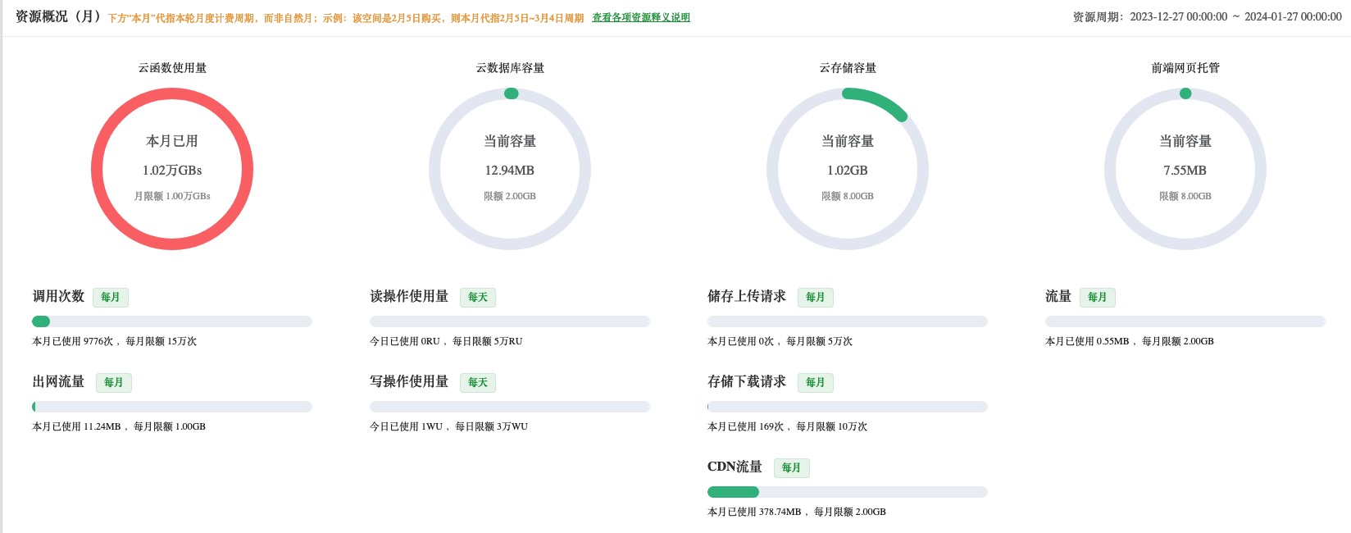This screenshot has height=533, width=1351.
Task: Click the 每月 tag beside 存储下载请求
Action: pos(815,382)
